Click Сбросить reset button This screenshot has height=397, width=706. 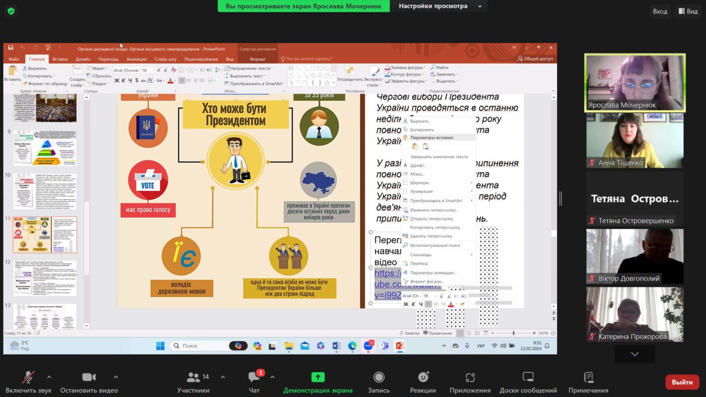coord(99,76)
